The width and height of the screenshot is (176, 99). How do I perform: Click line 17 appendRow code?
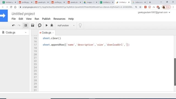click(86, 45)
